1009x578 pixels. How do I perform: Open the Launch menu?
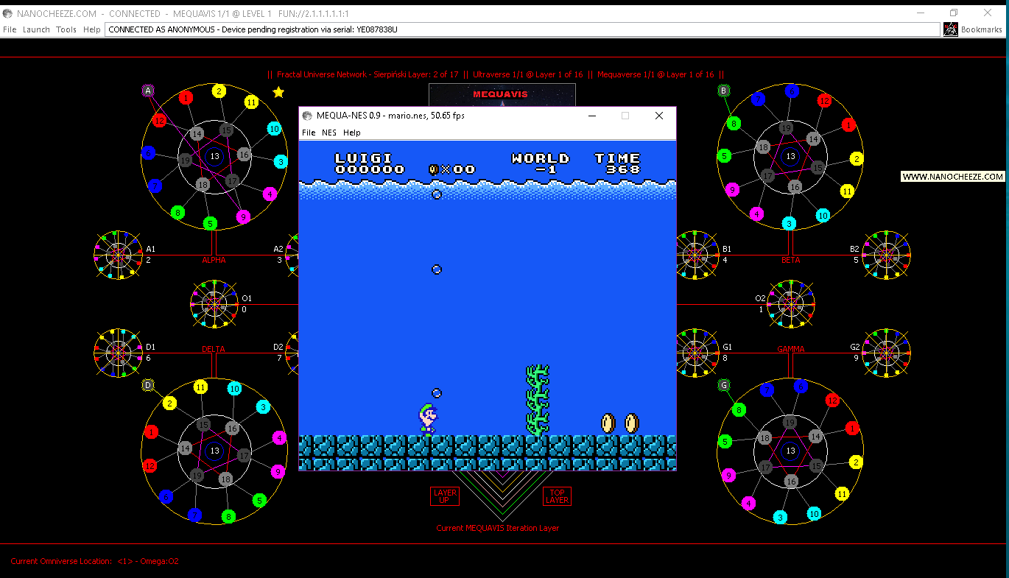(x=36, y=29)
